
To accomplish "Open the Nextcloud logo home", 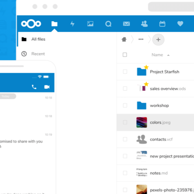I will pos(31,24).
